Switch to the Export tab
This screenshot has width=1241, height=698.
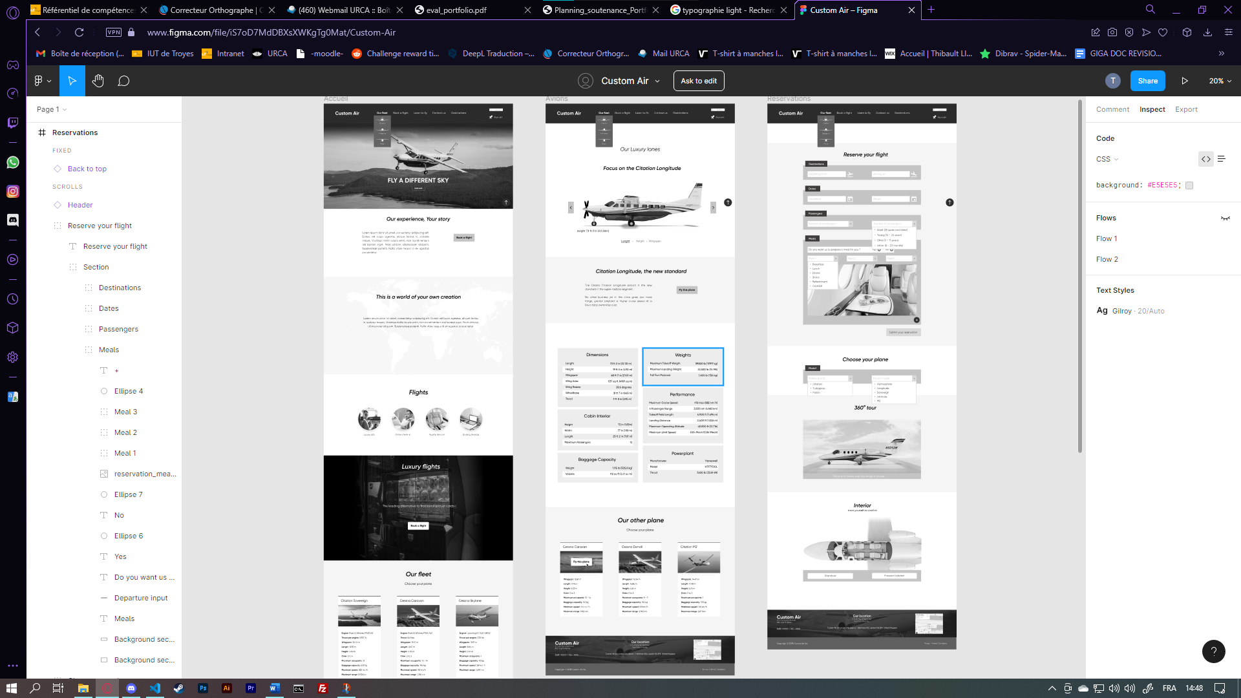[x=1186, y=109]
